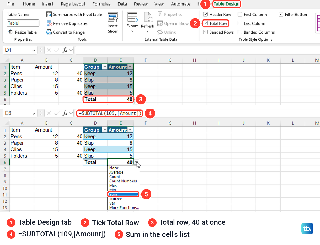Choose Average in the total function list
The image size is (320, 245).
(x=123, y=172)
